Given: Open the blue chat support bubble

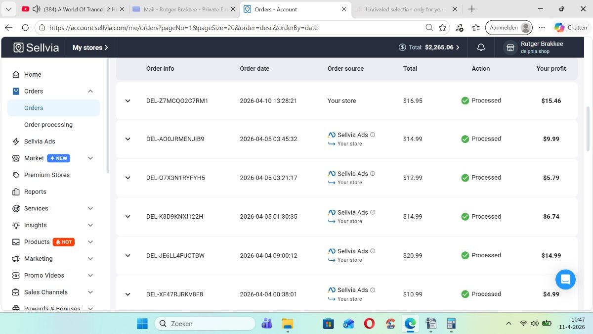Looking at the screenshot, I should click(x=565, y=280).
